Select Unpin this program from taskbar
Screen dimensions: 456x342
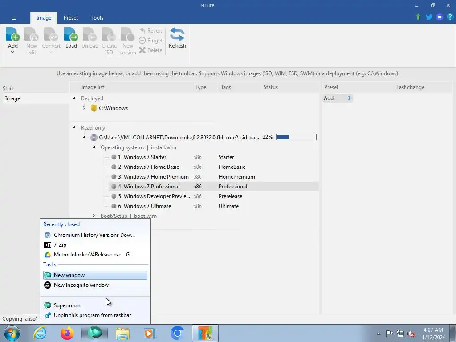click(x=95, y=315)
